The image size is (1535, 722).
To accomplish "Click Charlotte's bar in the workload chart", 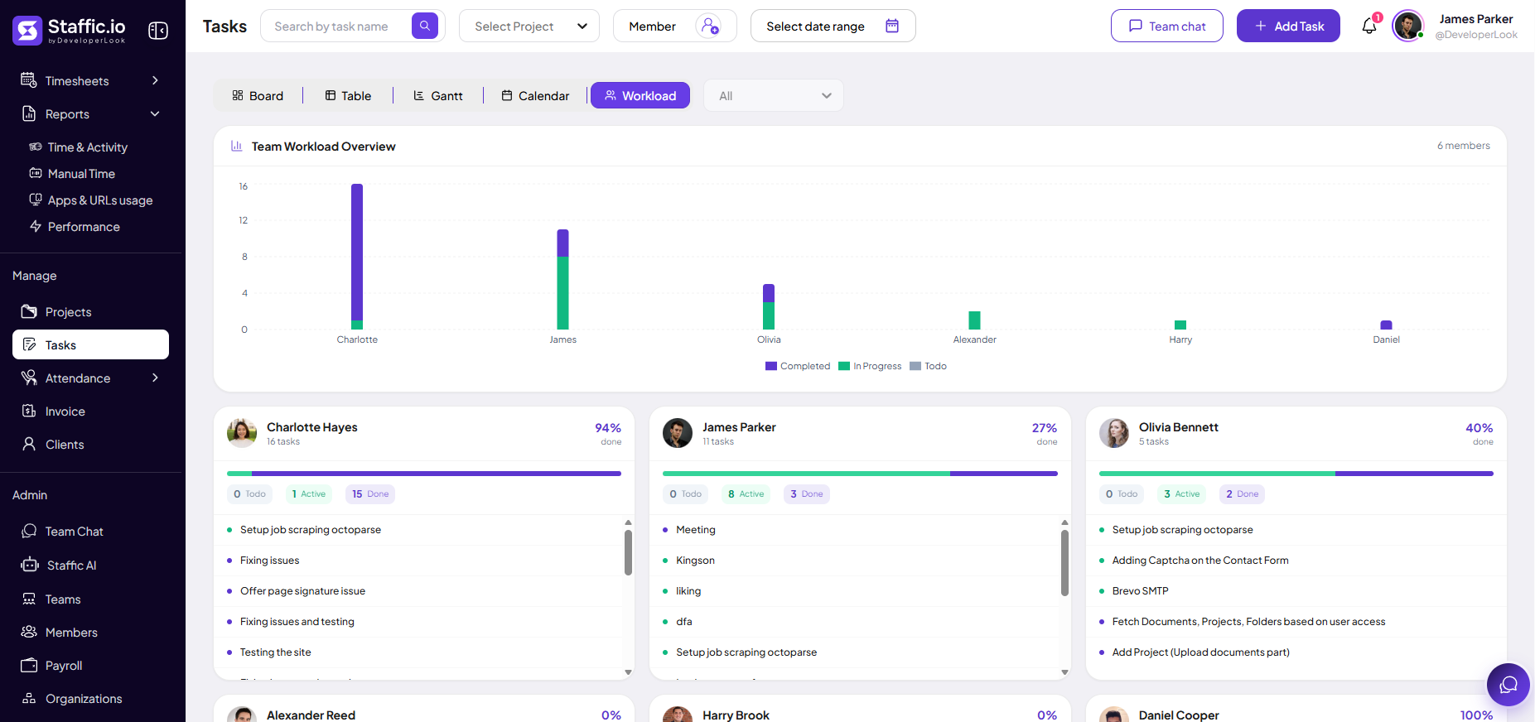I will pos(357,257).
